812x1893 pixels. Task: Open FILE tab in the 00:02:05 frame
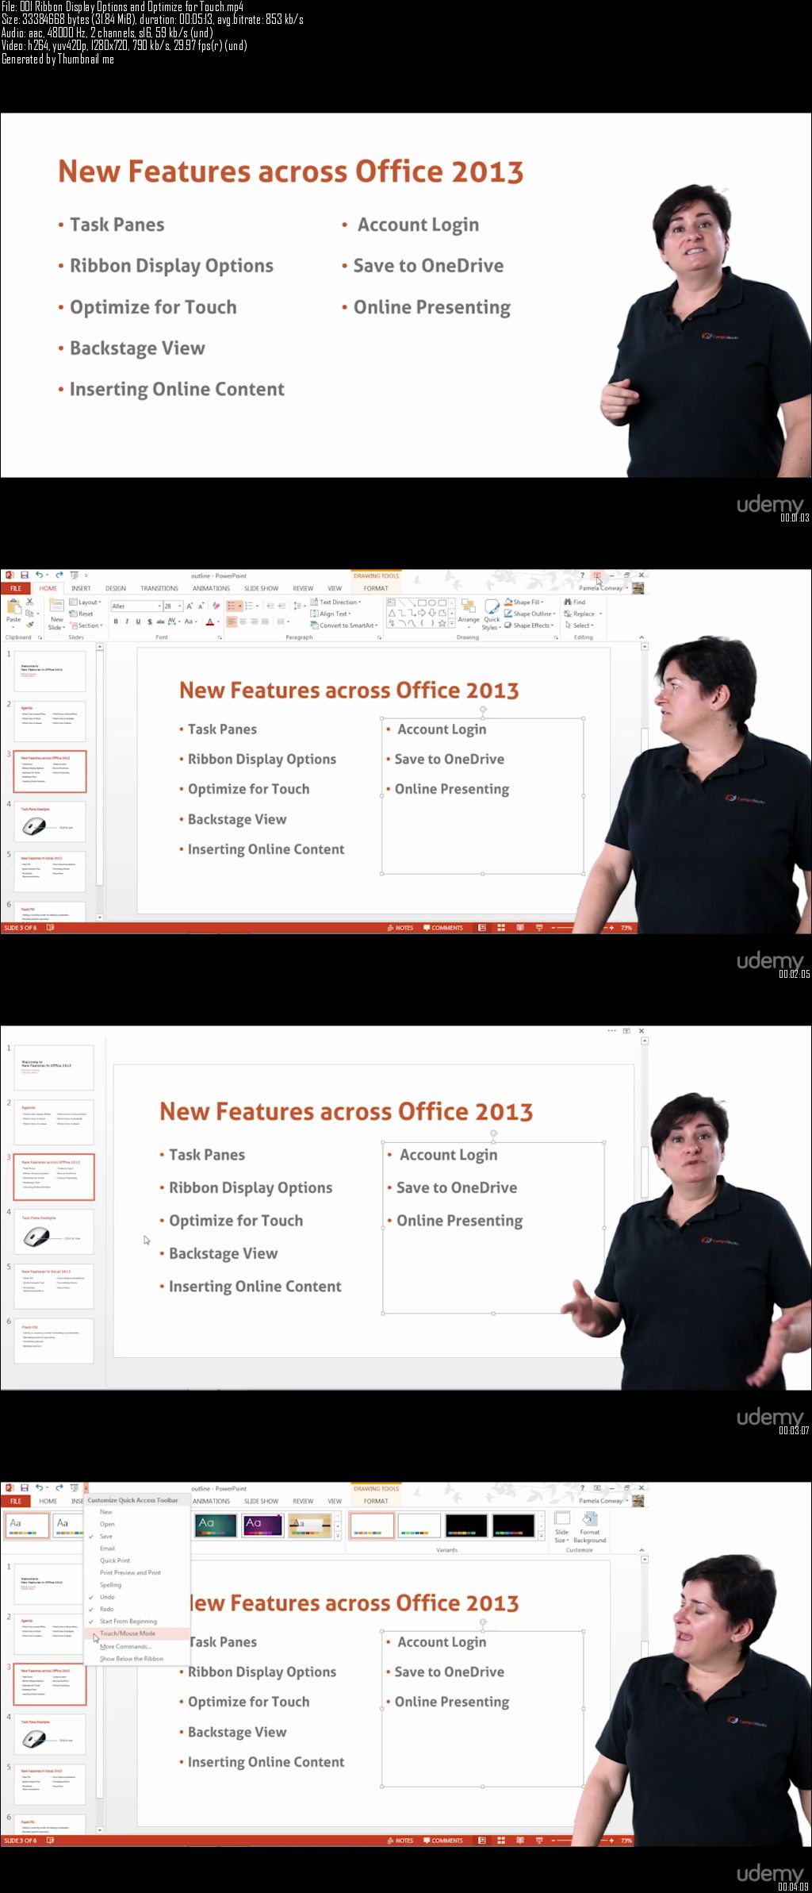(16, 588)
